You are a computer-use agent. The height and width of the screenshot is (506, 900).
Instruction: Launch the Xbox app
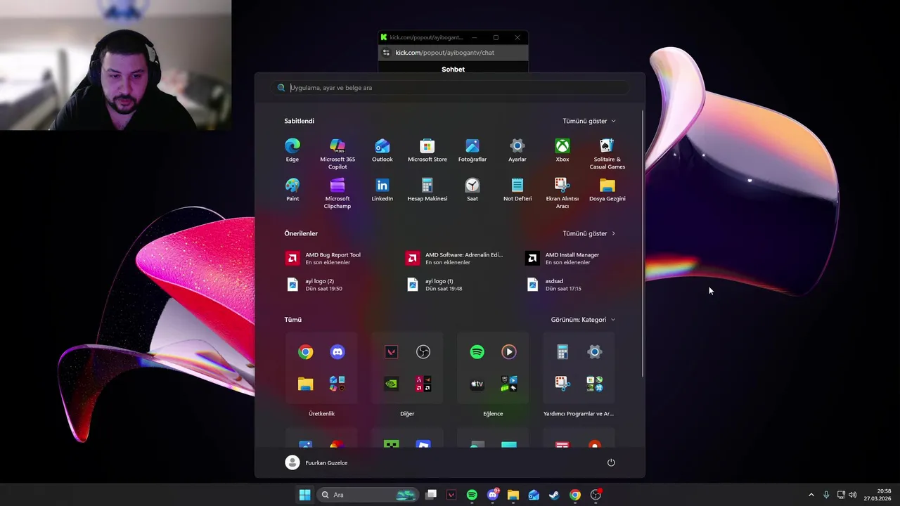point(562,150)
